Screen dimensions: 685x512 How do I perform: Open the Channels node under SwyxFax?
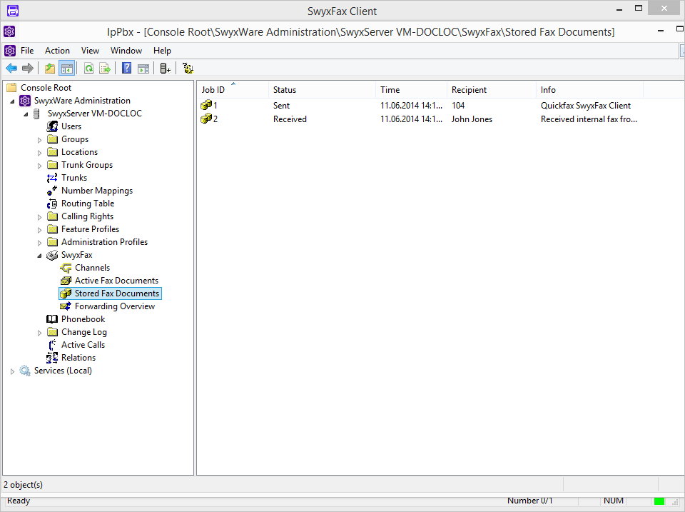click(92, 268)
